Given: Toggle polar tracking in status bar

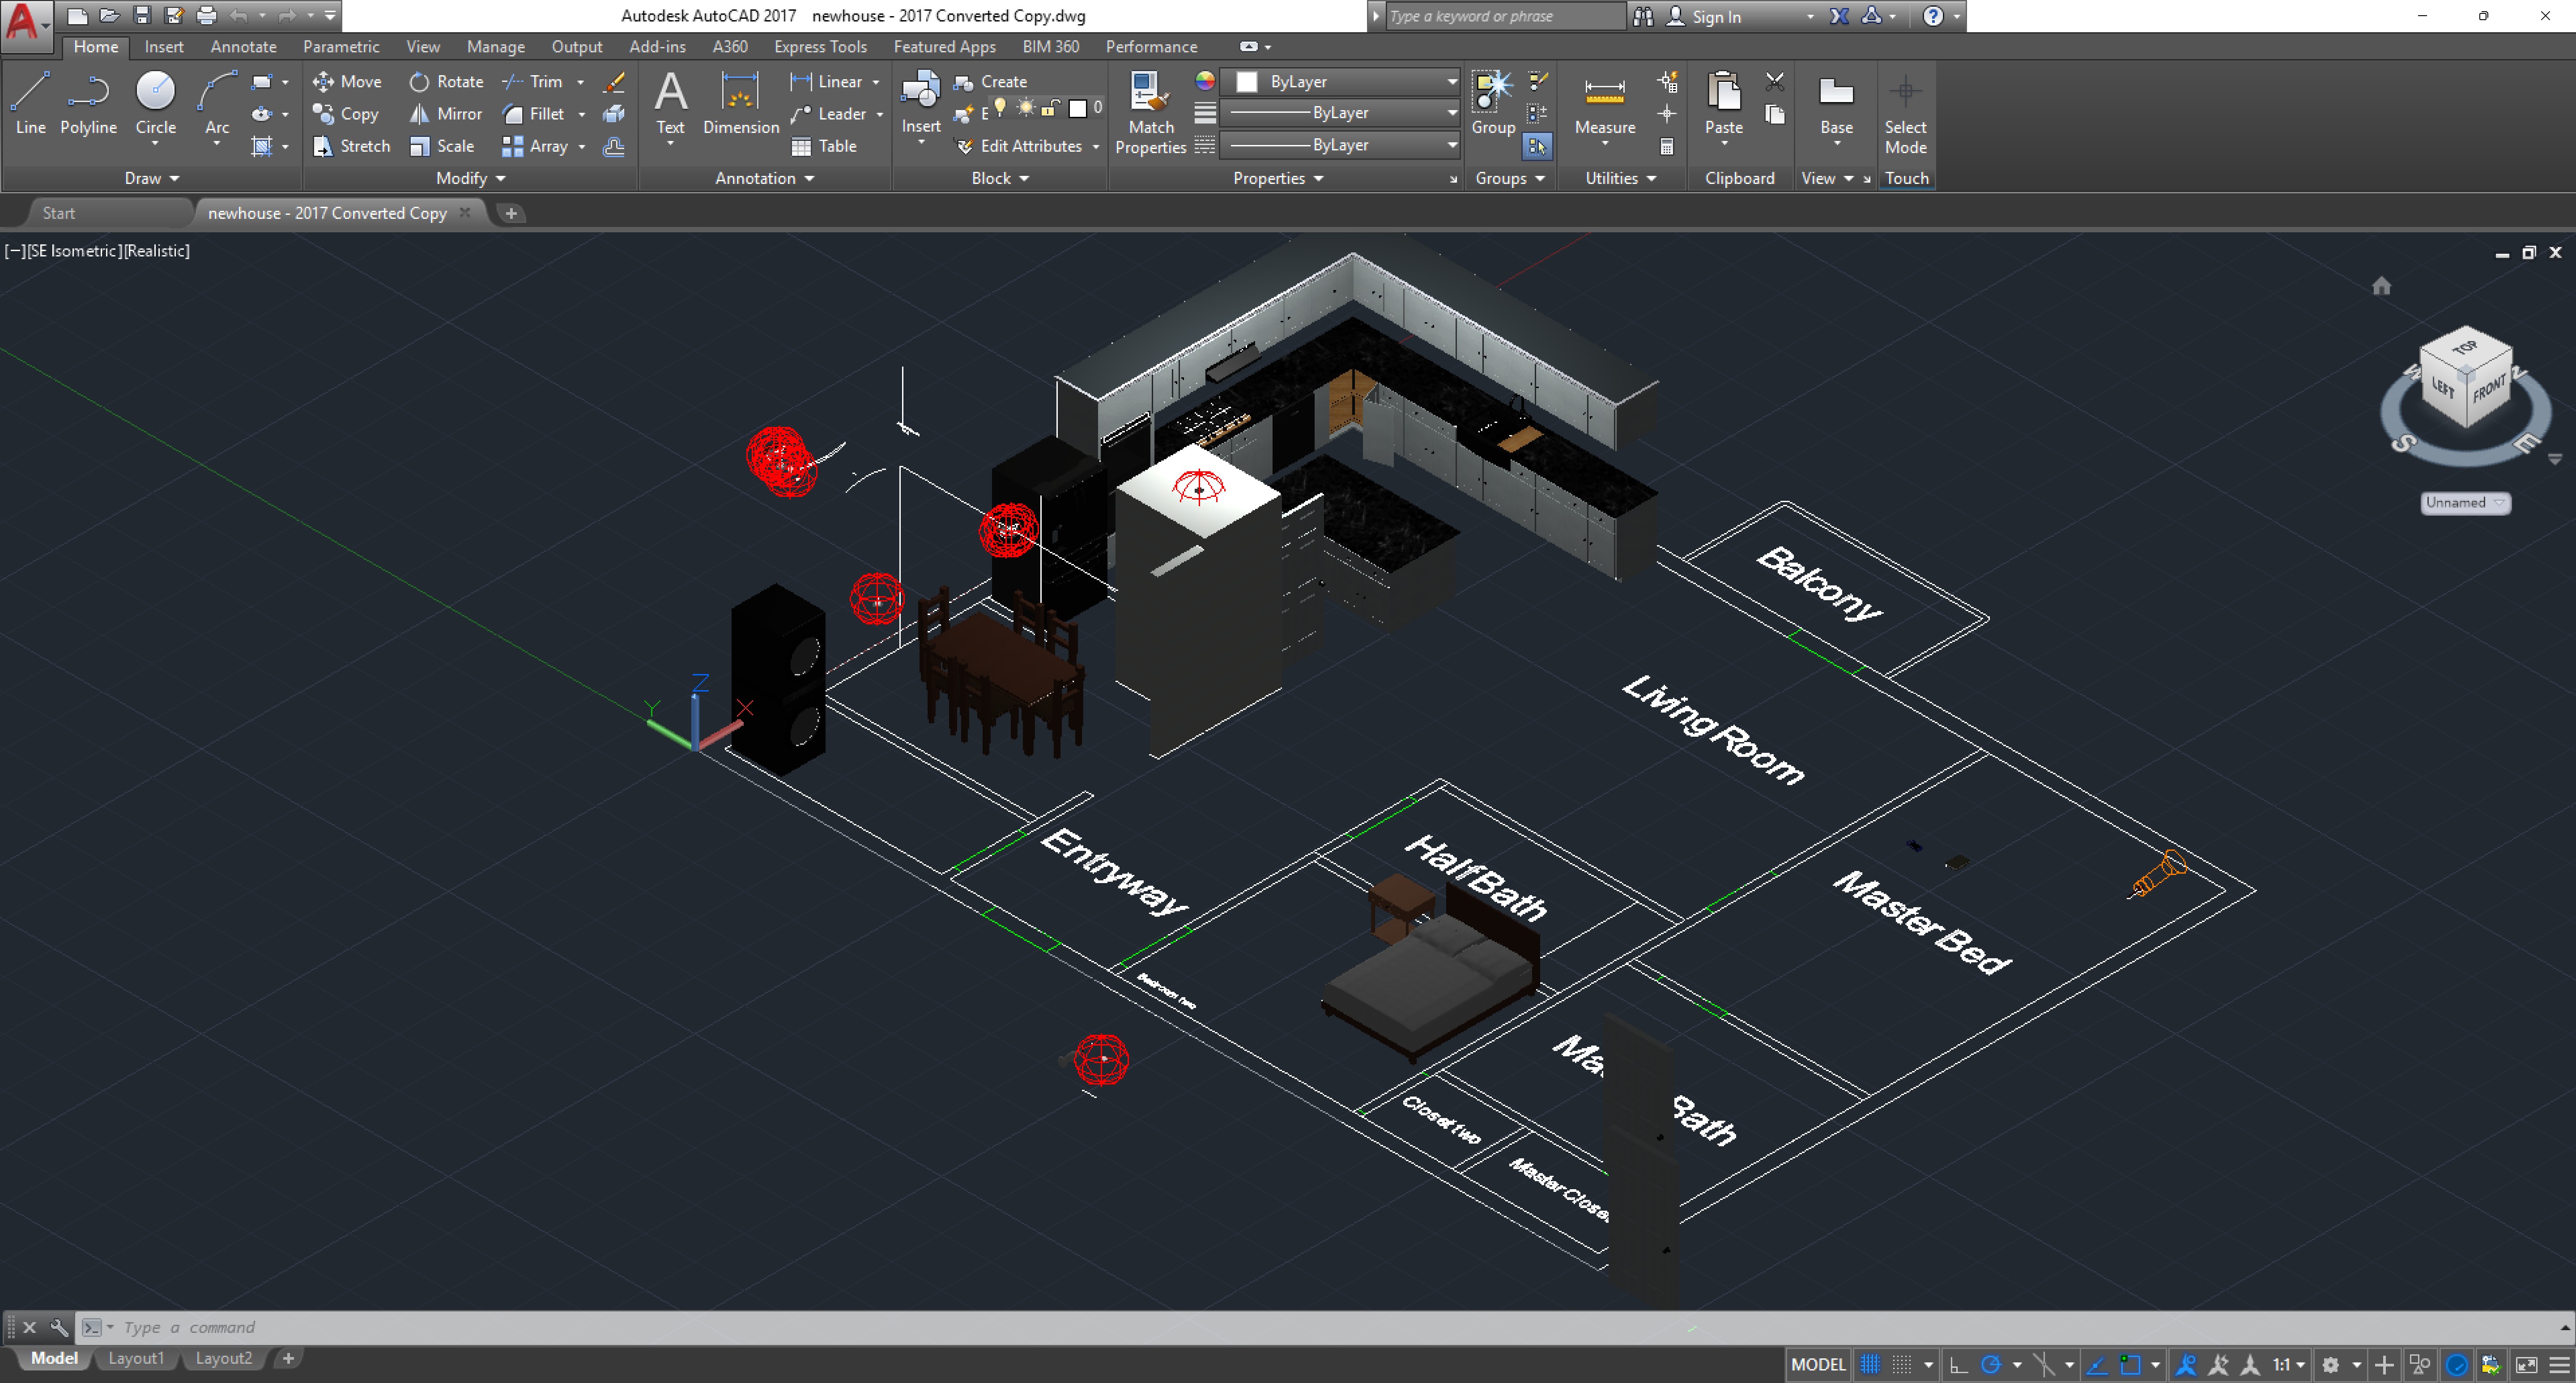Looking at the screenshot, I should tap(1991, 1364).
